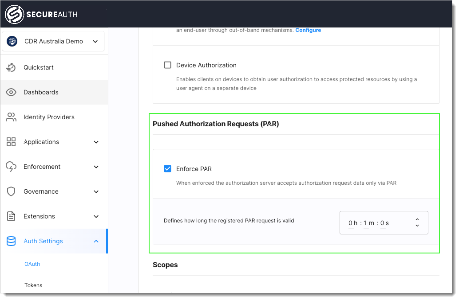Click the Device Authorization label
Screen dimensions: 459x300
(x=206, y=65)
